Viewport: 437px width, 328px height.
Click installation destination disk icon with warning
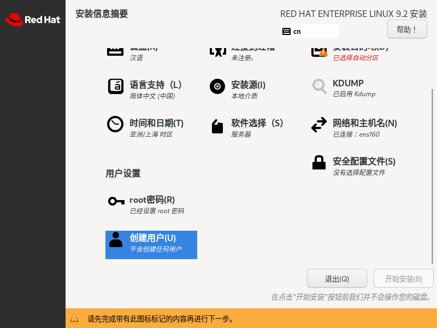[319, 51]
